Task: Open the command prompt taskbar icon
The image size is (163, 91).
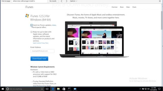Action: click(x=69, y=89)
